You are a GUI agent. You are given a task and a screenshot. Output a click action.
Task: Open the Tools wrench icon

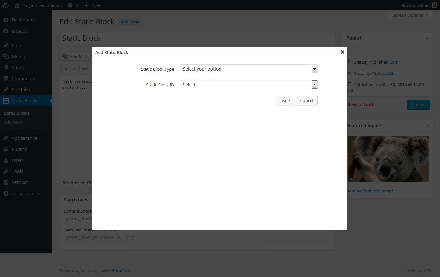click(6, 171)
